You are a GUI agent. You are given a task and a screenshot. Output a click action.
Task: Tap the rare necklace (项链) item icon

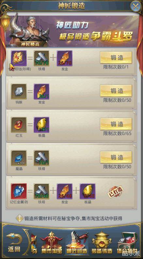[x=19, y=58]
